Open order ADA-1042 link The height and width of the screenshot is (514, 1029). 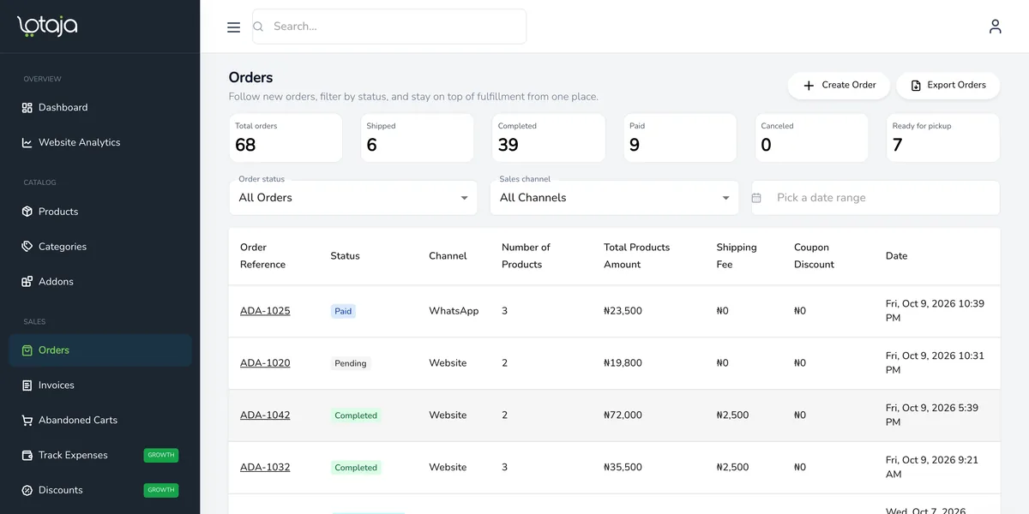265,415
